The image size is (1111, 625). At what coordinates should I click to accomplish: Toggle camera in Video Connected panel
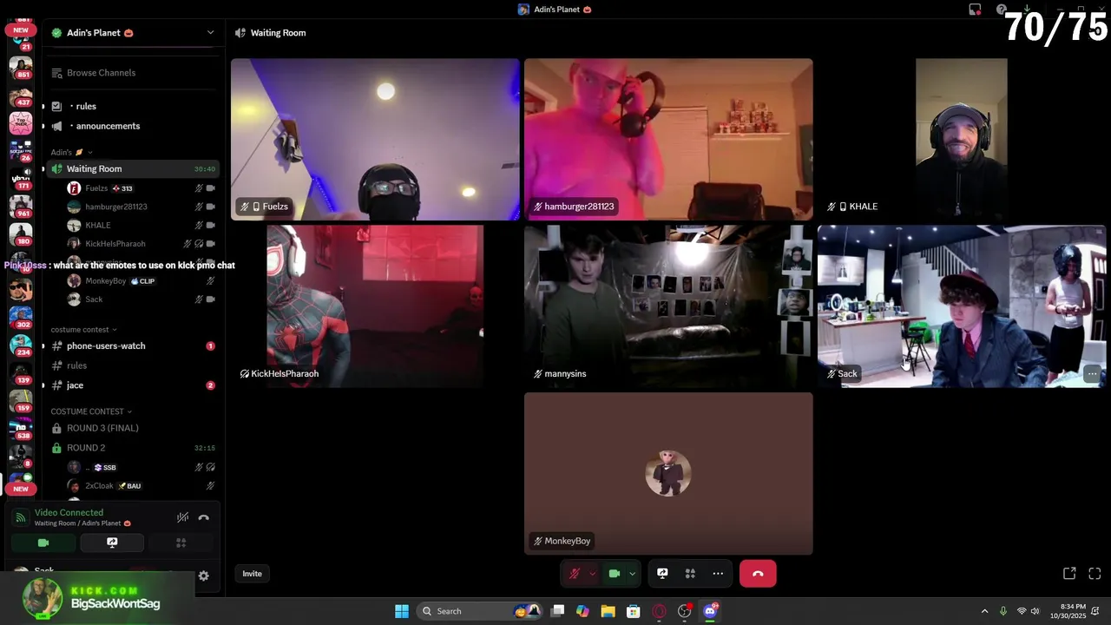pyautogui.click(x=43, y=543)
